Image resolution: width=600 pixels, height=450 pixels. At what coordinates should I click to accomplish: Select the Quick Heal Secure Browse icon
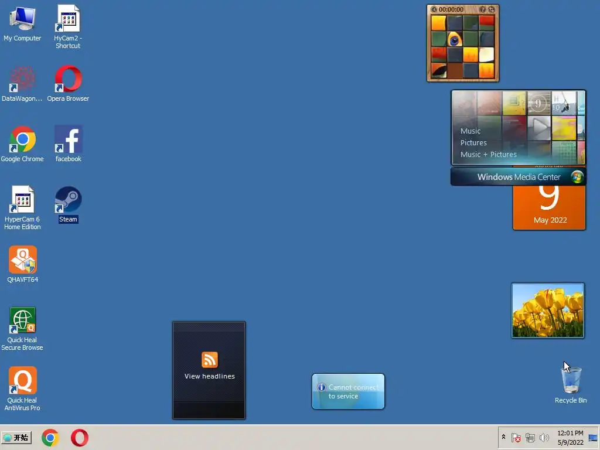pos(22,329)
